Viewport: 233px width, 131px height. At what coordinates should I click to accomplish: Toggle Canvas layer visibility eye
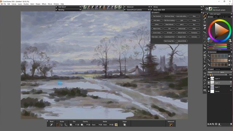click(x=209, y=91)
